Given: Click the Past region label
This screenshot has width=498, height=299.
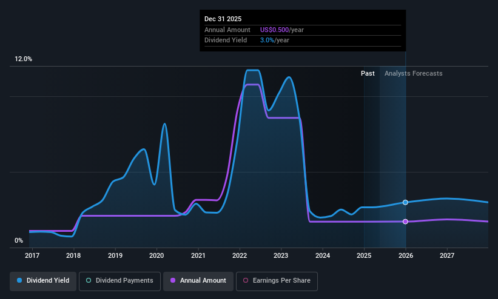Looking at the screenshot, I should click(x=368, y=74).
